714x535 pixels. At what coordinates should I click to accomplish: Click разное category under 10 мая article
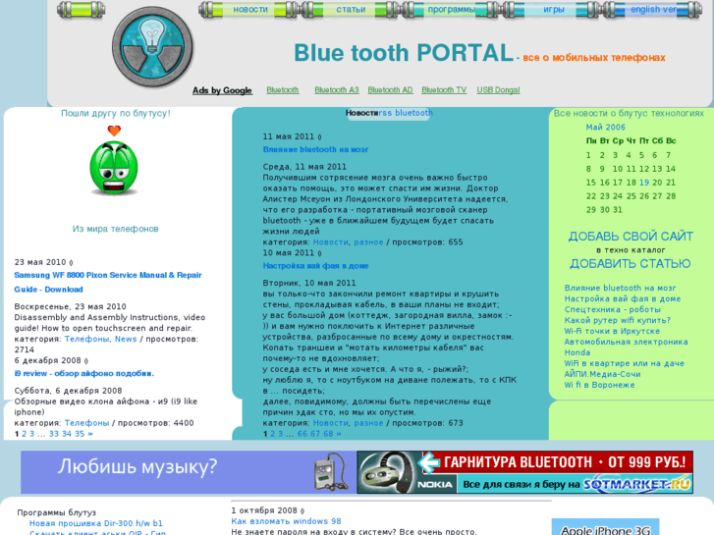[x=368, y=423]
